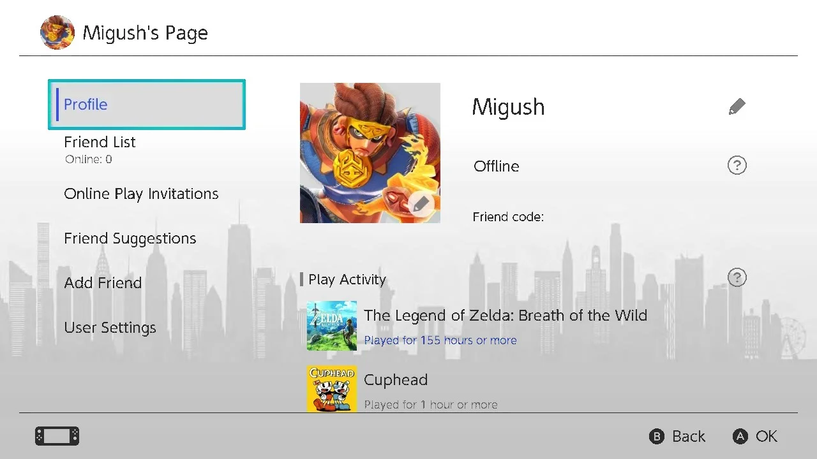Click the large Migush profile picture
This screenshot has width=817, height=459.
pos(370,153)
